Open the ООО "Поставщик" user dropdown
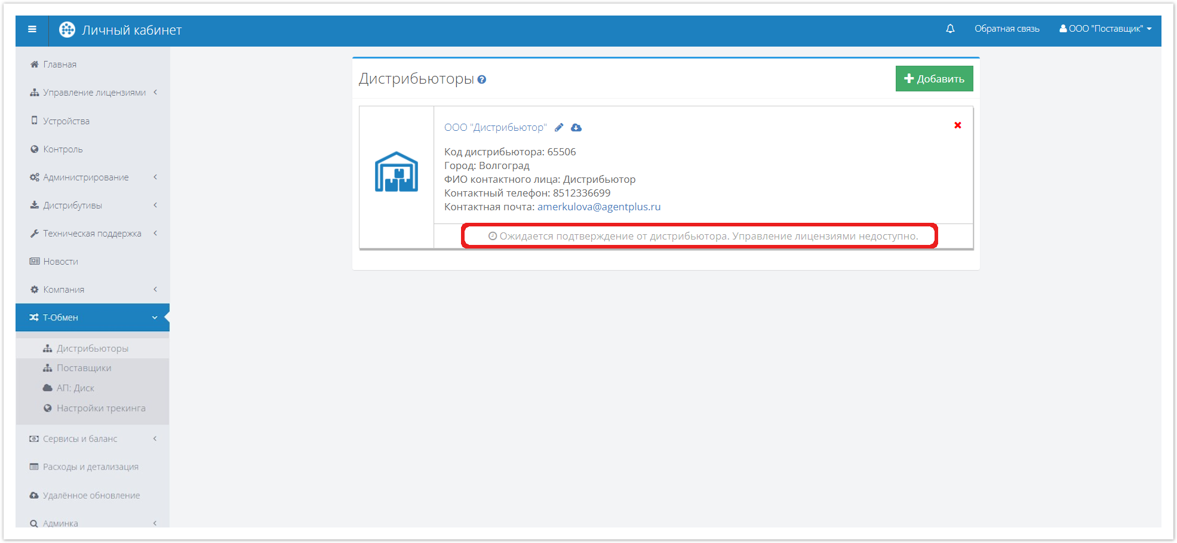The width and height of the screenshot is (1177, 543). coord(1105,29)
